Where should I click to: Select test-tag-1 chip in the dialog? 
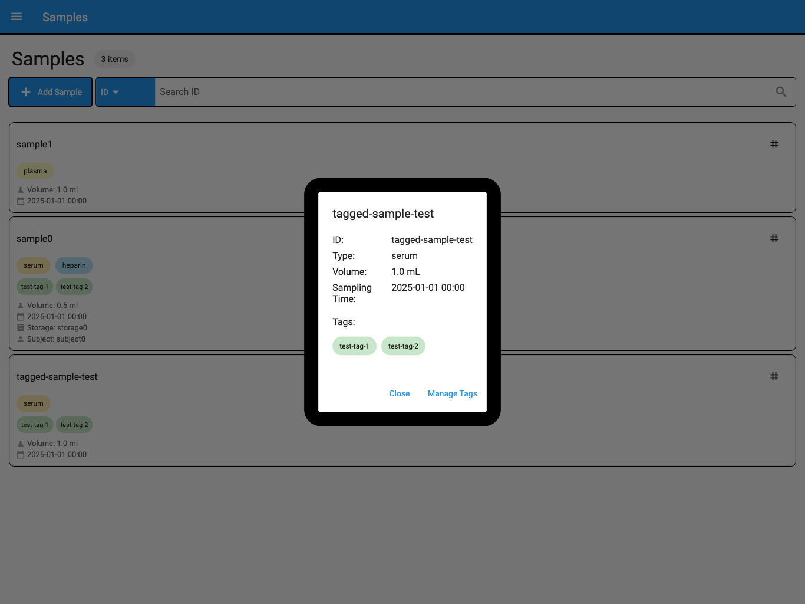[354, 346]
